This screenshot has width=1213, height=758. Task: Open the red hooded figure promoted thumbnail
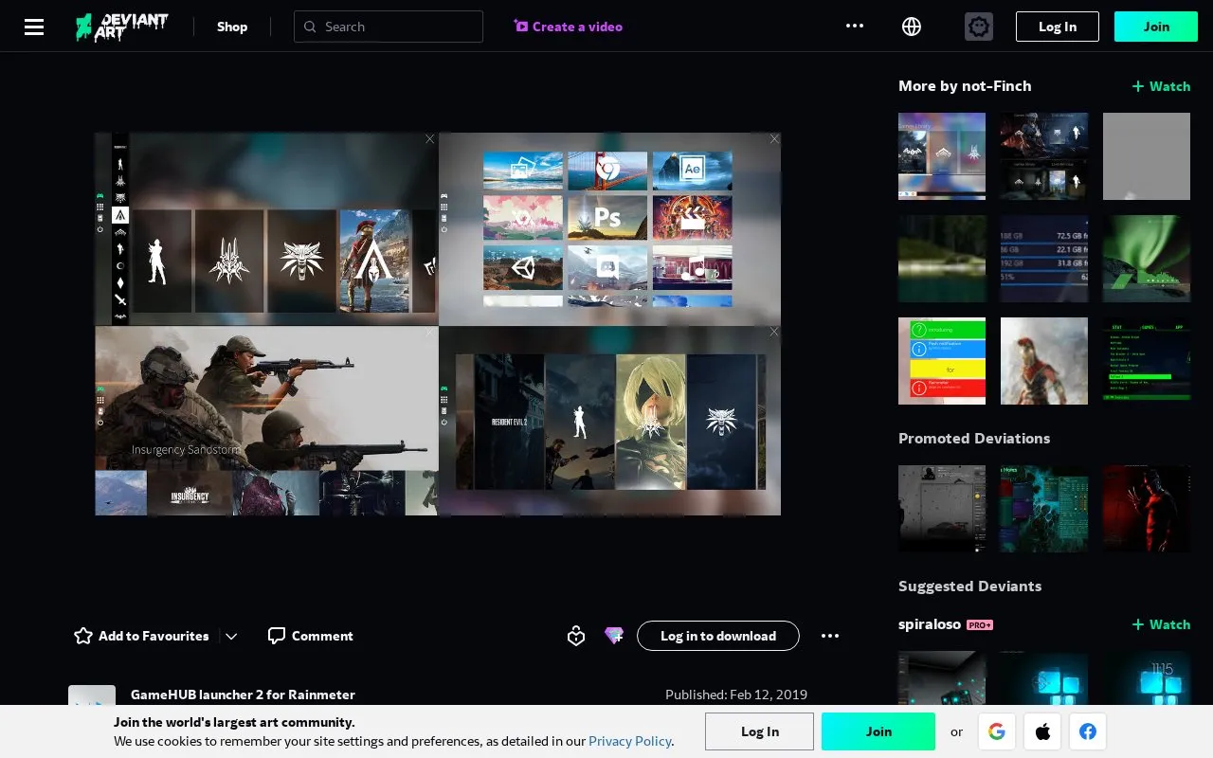click(1147, 509)
